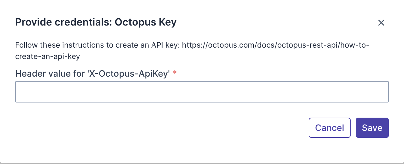Follow the how-to-create-an-api-key link
Screen dimensions: 404x164
[x=275, y=45]
